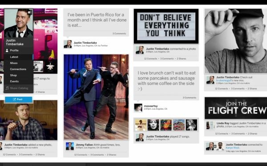The image size is (267, 166).
Task: Go to the Shop section
Action: click(18, 75)
